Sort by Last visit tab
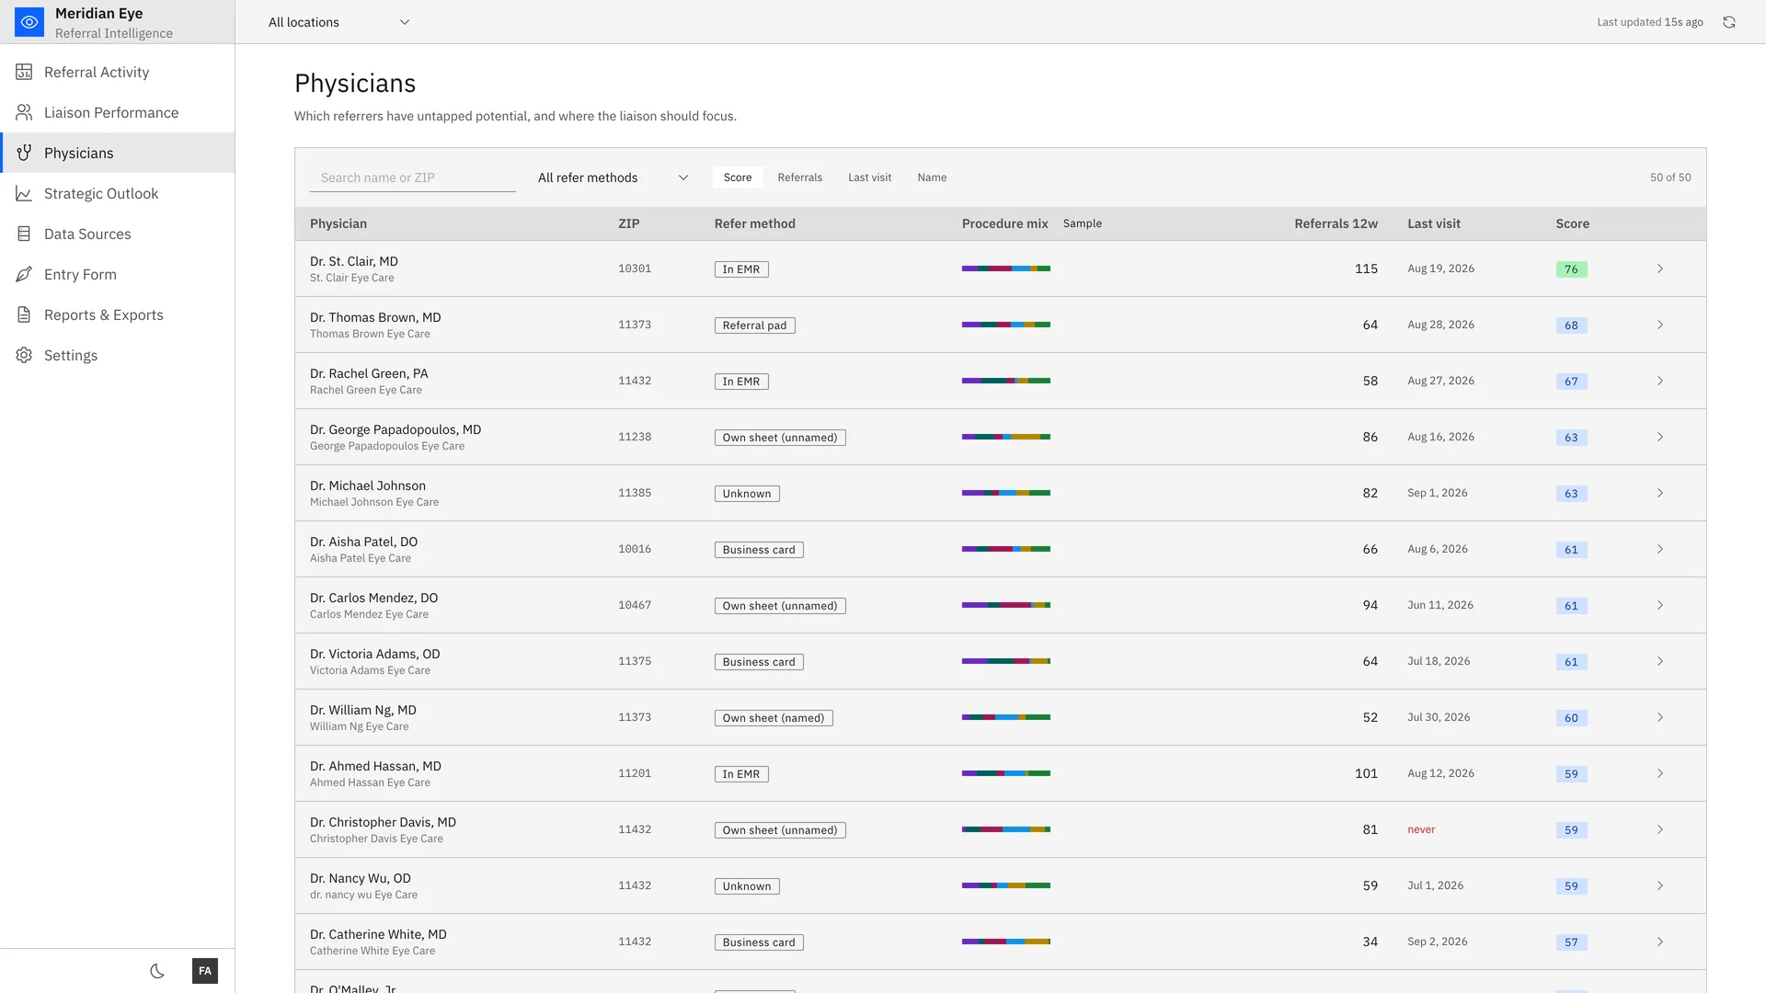Screen dimensions: 1766x993 (870, 177)
